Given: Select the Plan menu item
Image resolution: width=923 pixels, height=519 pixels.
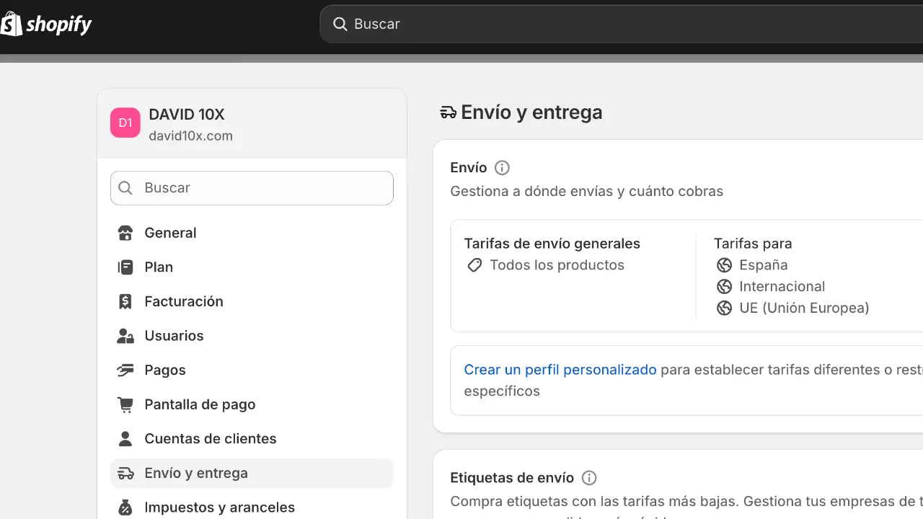Looking at the screenshot, I should click(x=159, y=267).
